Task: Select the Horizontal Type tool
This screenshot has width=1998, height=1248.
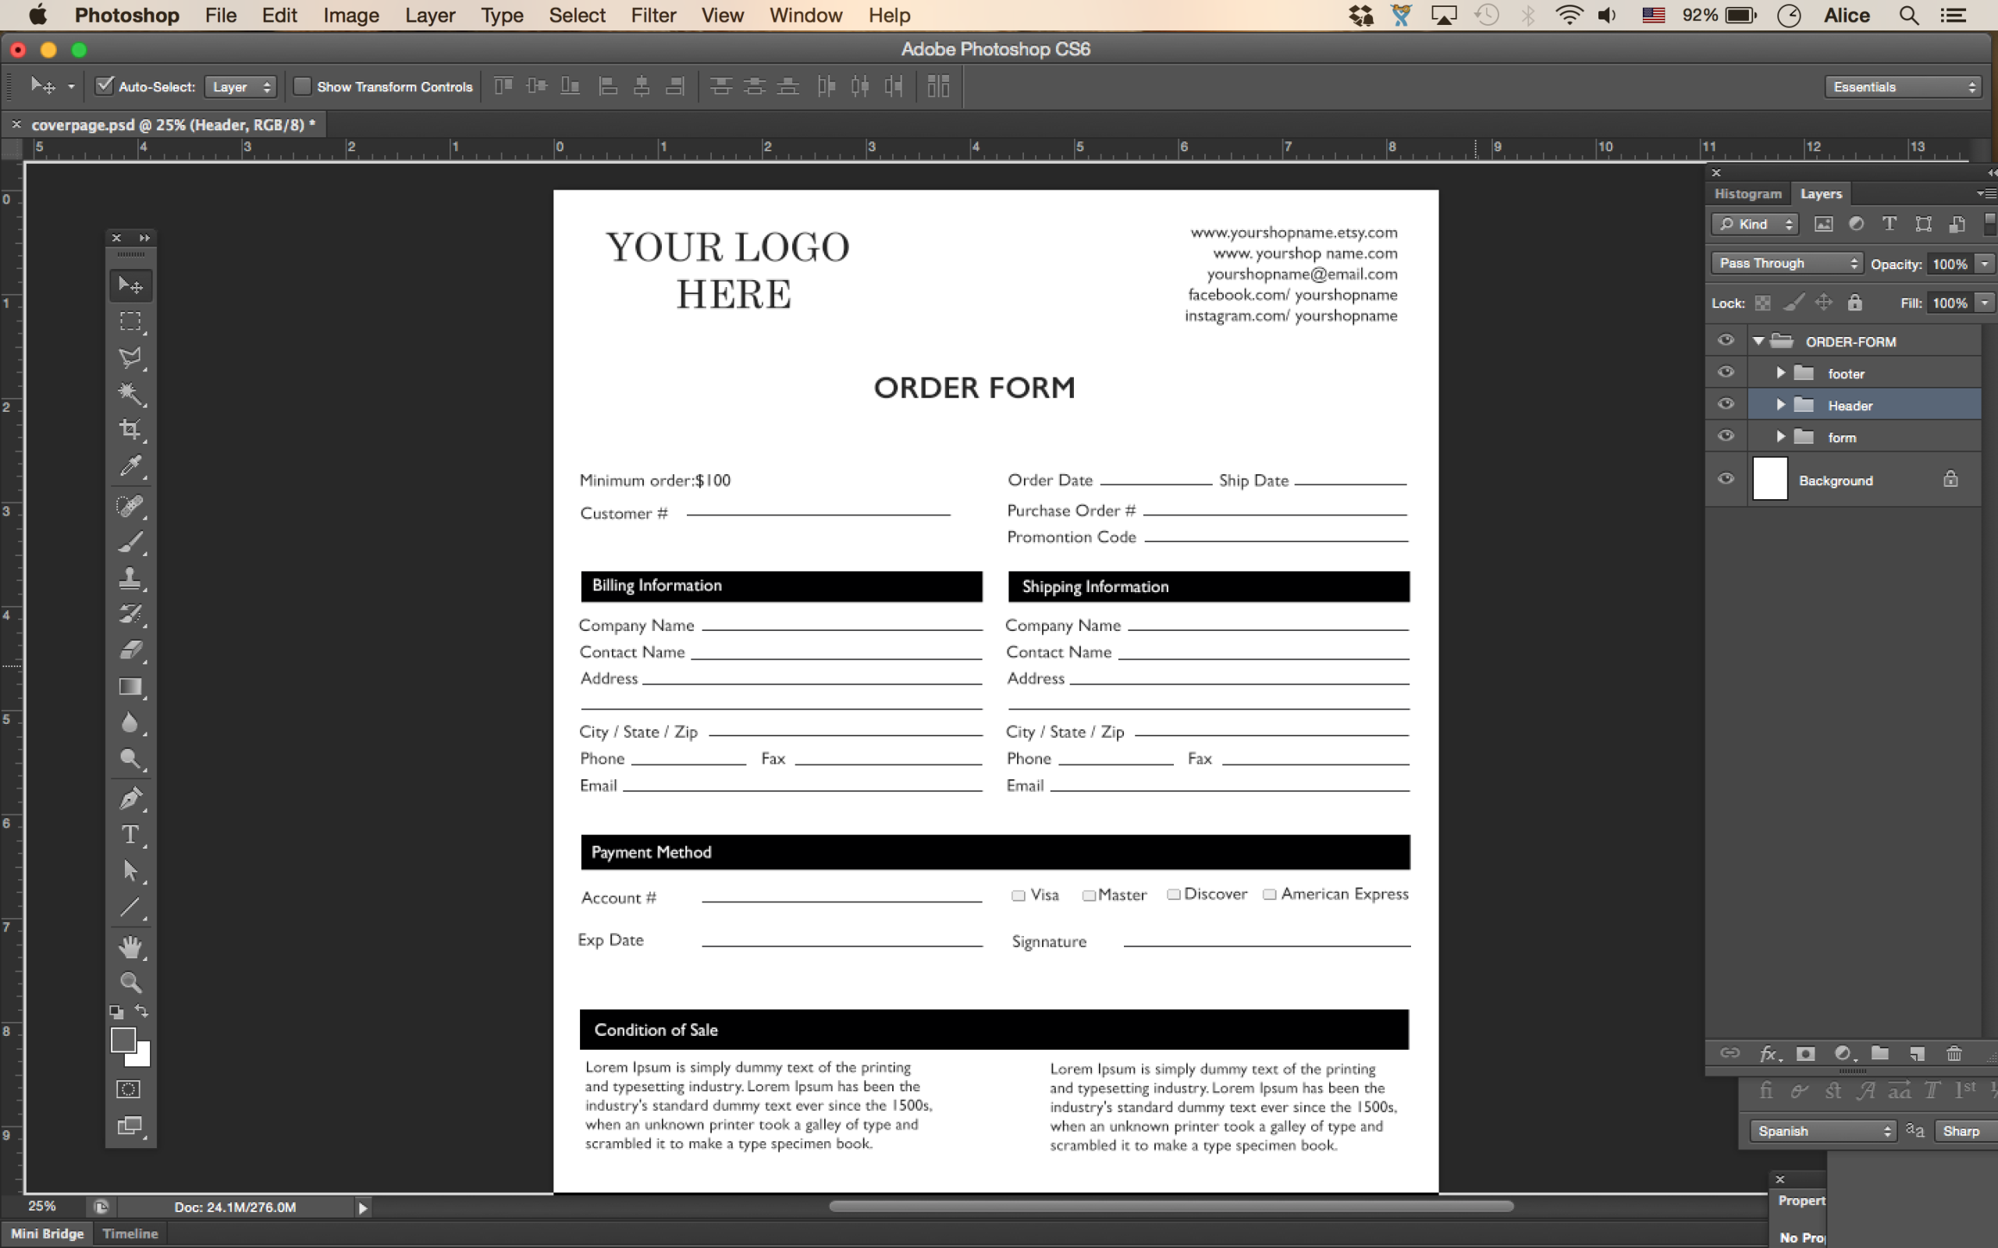Action: coord(130,835)
